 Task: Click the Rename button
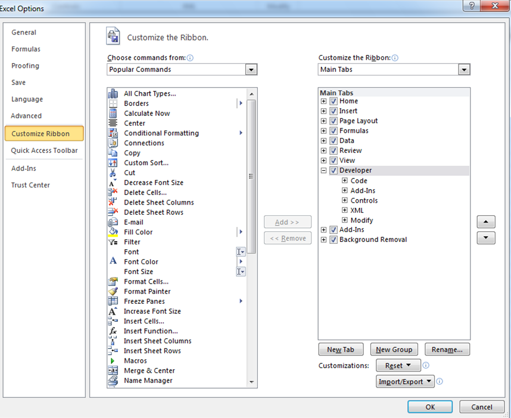coord(447,350)
